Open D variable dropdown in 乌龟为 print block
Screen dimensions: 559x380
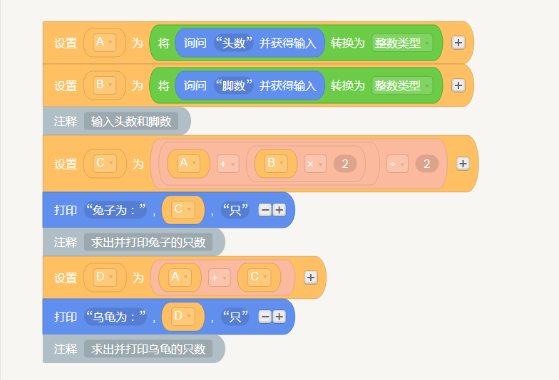click(x=183, y=317)
